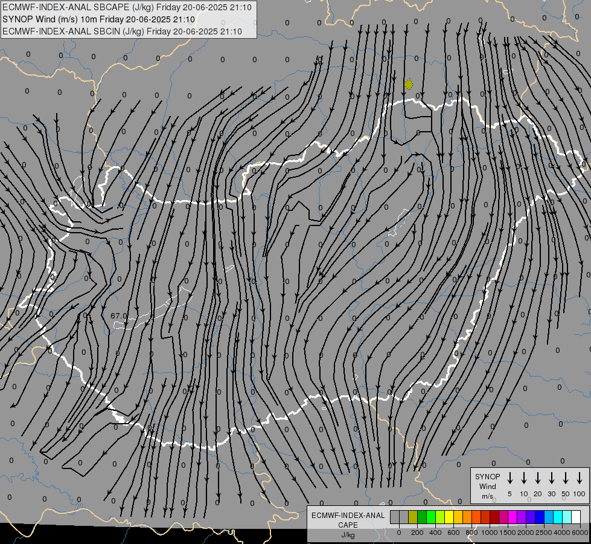Image resolution: width=591 pixels, height=544 pixels.
Task: Click the SBCIN title line in header
Action: coord(122,31)
